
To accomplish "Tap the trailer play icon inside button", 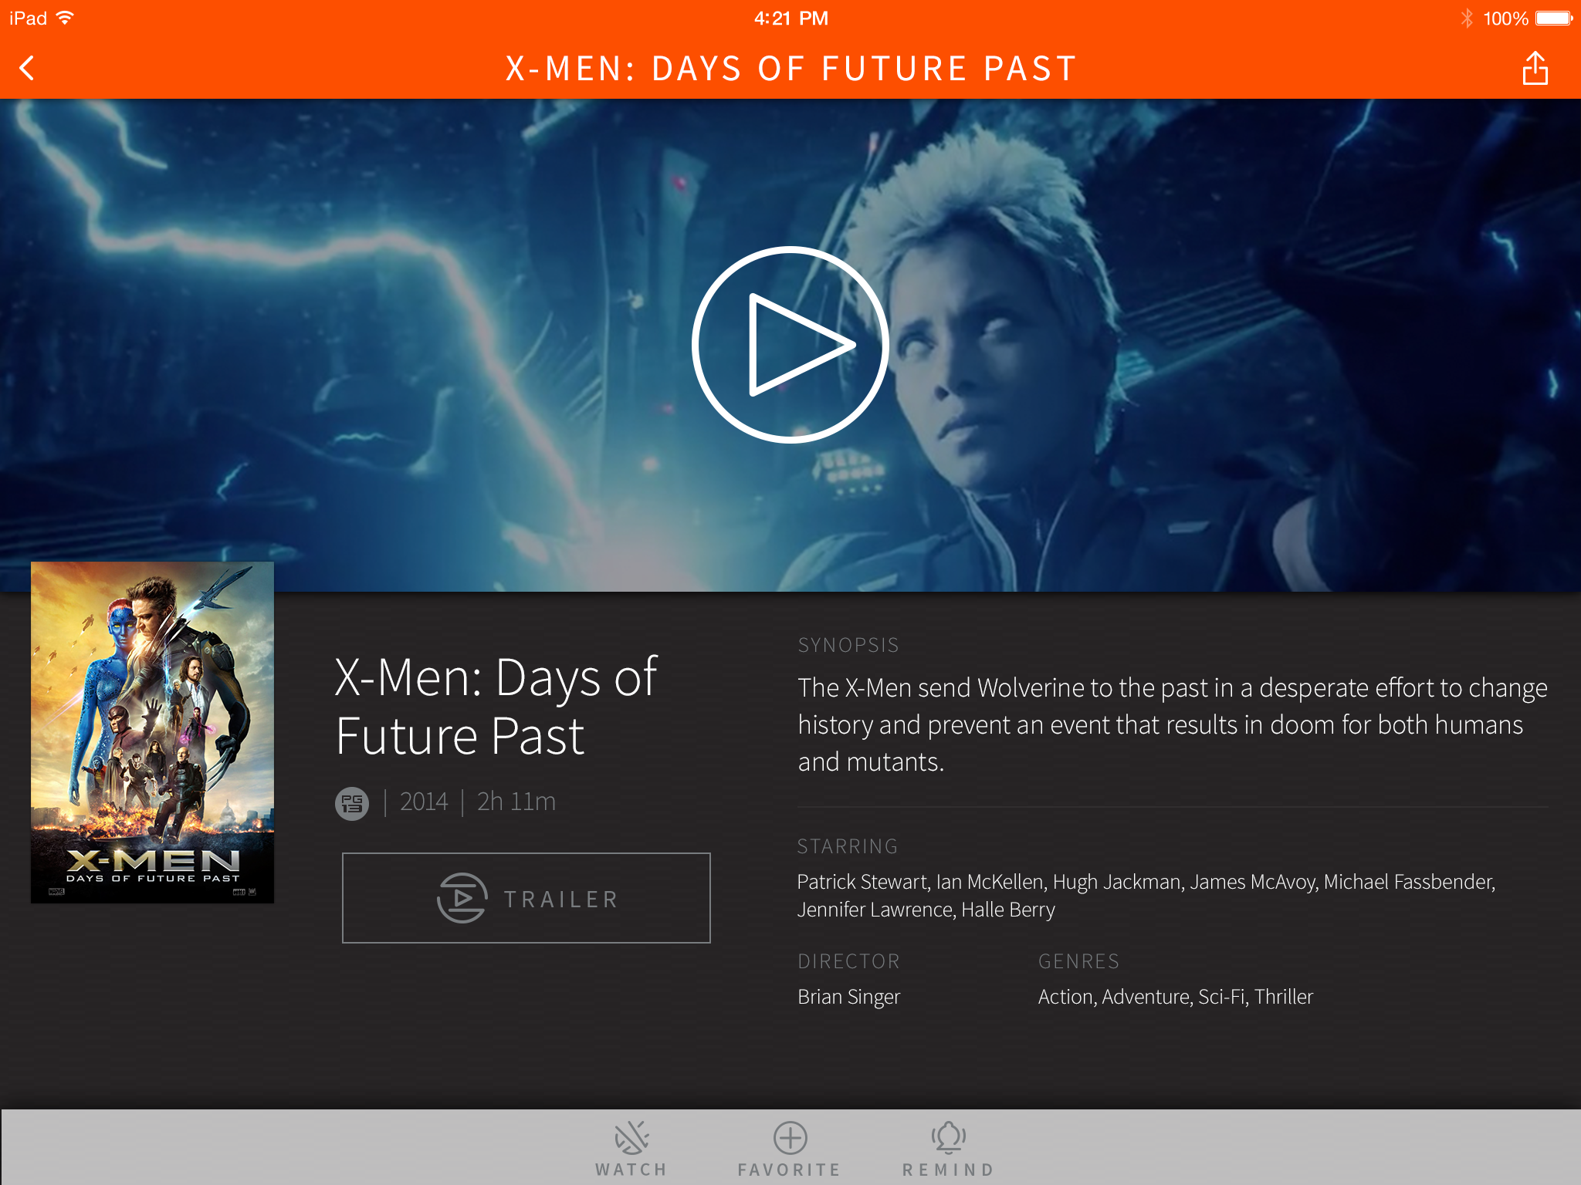I will [462, 898].
